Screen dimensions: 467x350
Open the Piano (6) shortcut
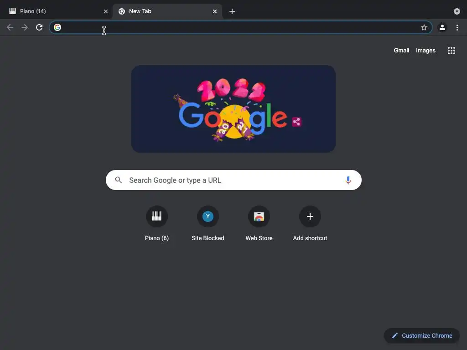(157, 223)
